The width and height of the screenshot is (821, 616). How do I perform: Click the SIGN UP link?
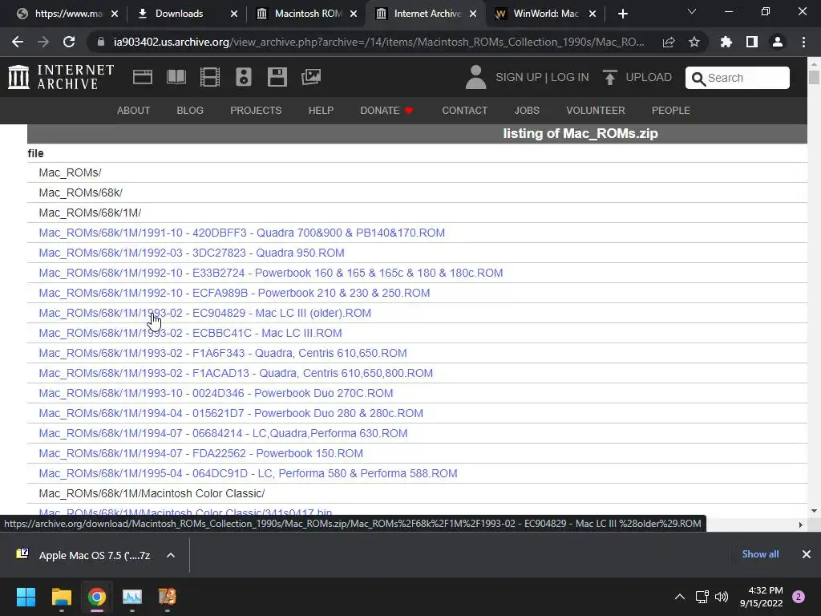[519, 78]
